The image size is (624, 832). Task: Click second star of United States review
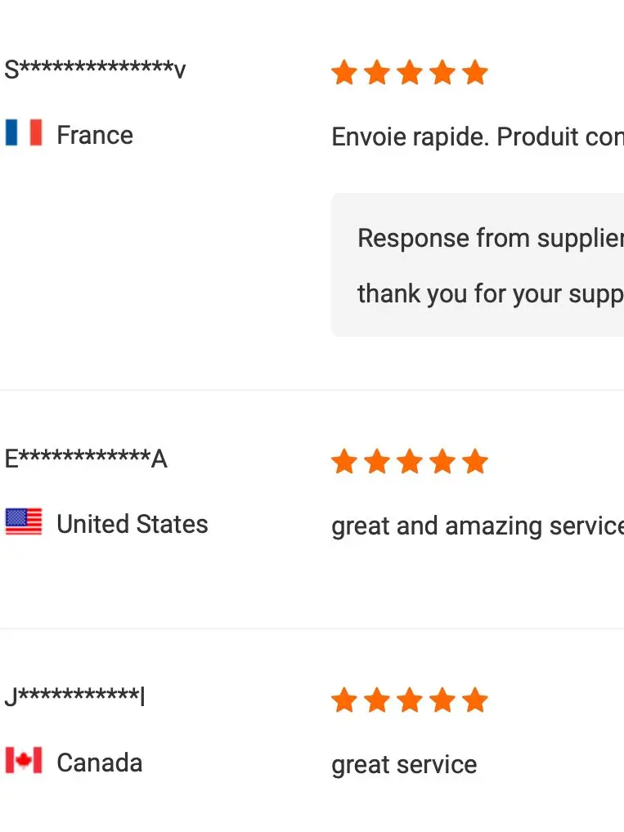tap(376, 462)
